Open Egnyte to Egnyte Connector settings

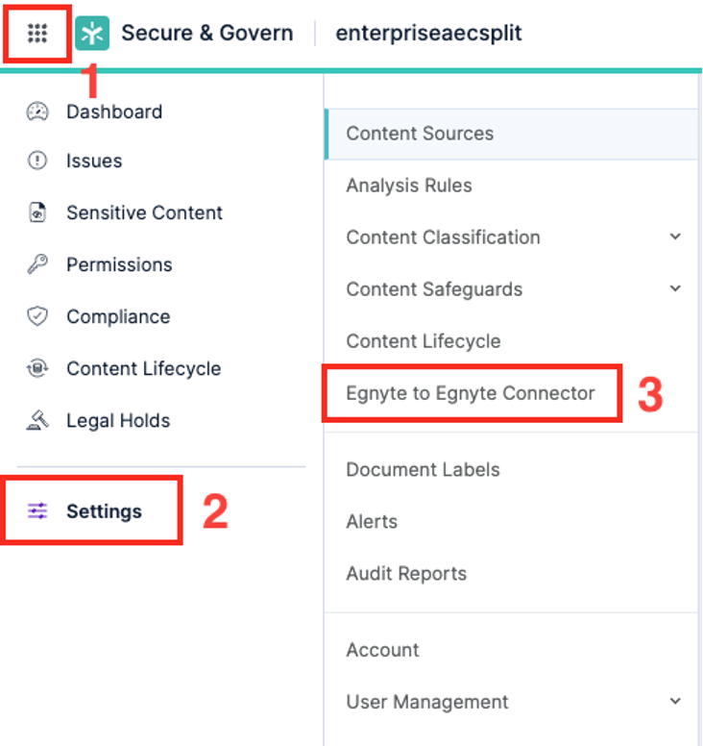[471, 393]
